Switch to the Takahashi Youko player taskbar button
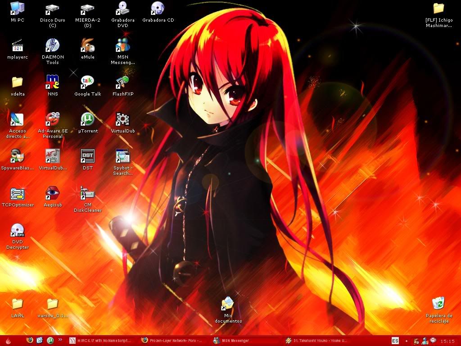461x346 pixels. [317, 341]
